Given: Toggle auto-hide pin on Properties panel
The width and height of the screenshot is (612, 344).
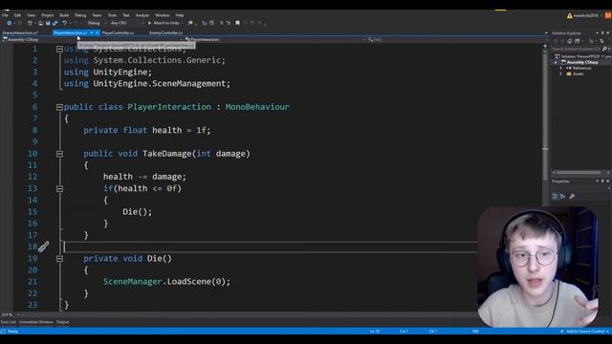Looking at the screenshot, I should click(x=602, y=181).
